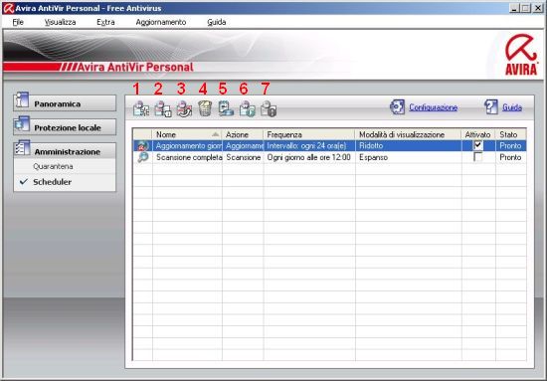Click the edit job icon with curved arrow

184,108
